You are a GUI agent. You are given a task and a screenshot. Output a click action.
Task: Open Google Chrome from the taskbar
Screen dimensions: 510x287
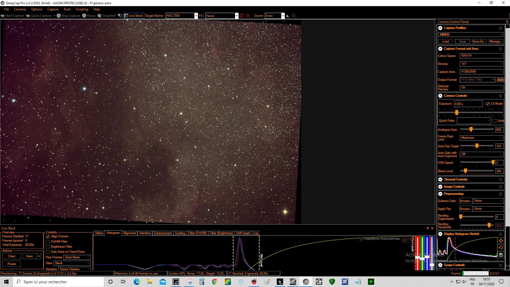(215, 282)
